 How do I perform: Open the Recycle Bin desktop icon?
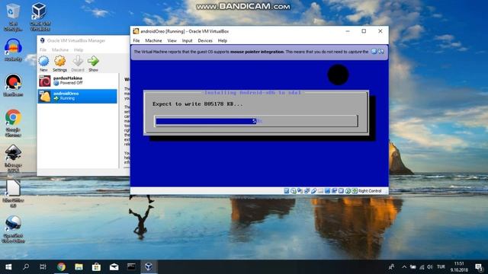coord(13,17)
